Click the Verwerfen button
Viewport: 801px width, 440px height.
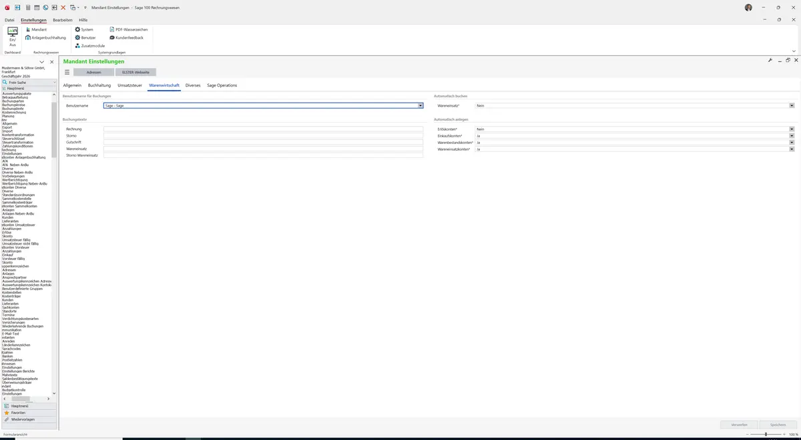[740, 424]
